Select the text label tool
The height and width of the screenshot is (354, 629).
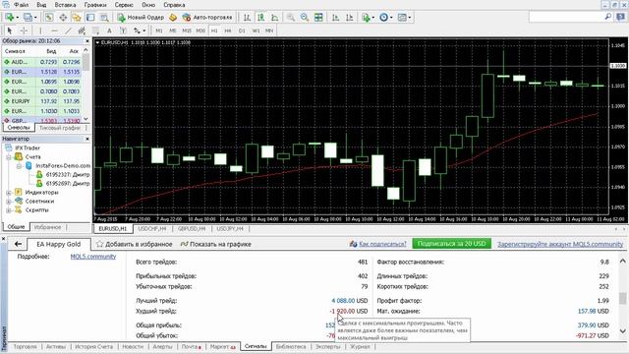point(123,30)
